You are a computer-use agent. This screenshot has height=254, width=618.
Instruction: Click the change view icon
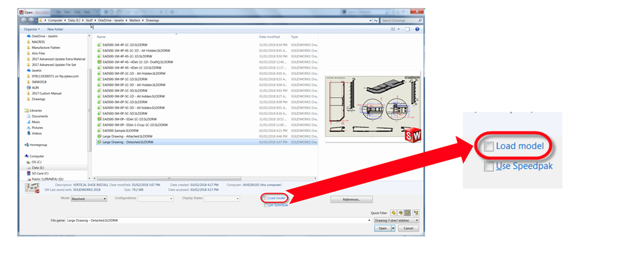(393, 29)
